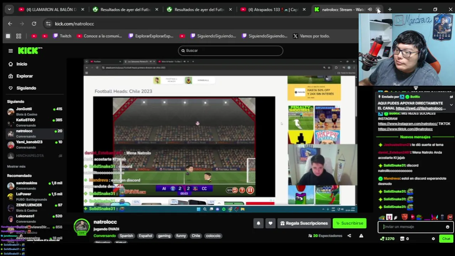Close the LLAMARON AL BALÓN tab
The height and width of the screenshot is (256, 455).
(x=83, y=10)
